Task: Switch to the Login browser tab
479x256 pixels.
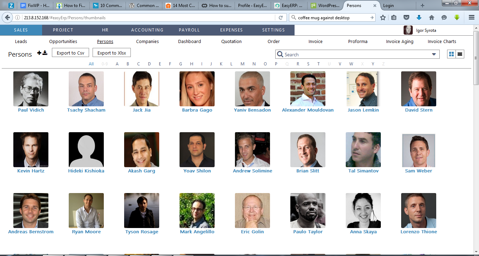Action: click(x=398, y=6)
